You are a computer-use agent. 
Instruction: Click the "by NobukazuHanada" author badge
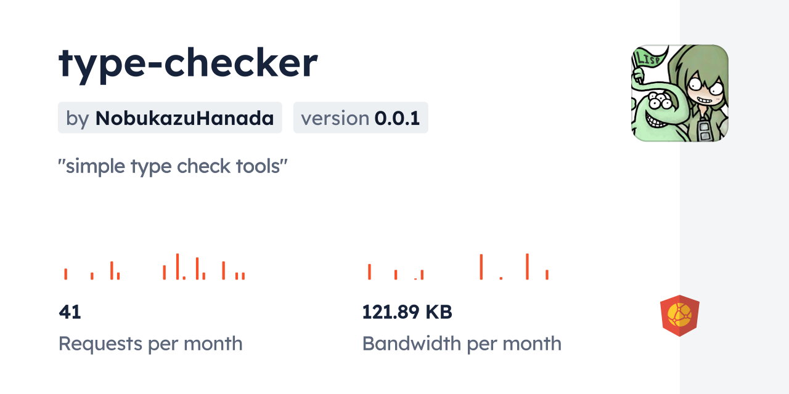point(170,118)
